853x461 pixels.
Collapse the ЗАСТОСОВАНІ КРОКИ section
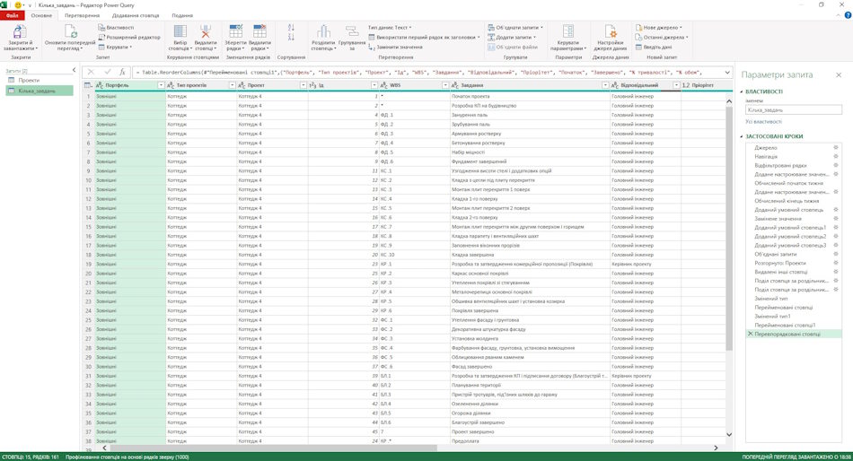tap(742, 136)
